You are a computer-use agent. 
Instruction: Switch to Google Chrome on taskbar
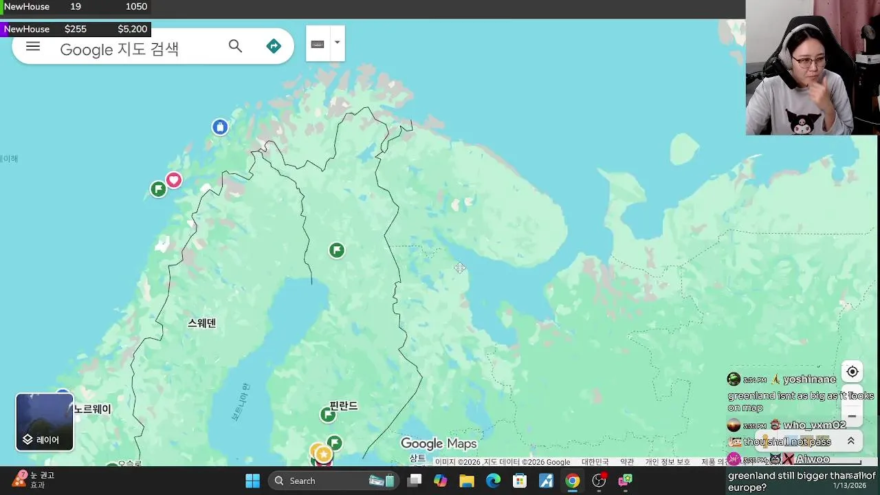click(572, 481)
